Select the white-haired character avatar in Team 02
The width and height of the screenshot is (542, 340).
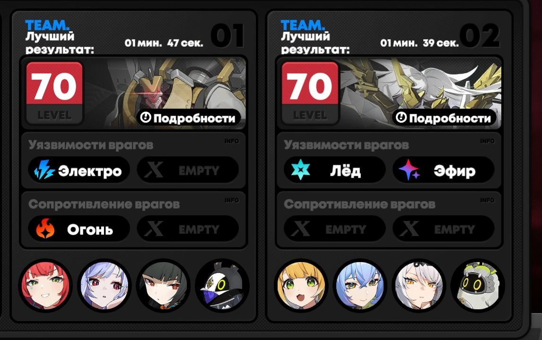click(419, 286)
